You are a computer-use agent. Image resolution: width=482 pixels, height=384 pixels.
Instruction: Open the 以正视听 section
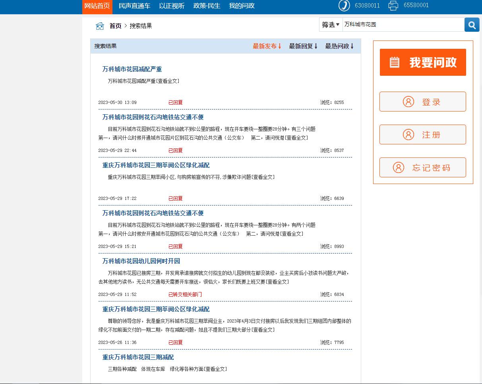(172, 6)
